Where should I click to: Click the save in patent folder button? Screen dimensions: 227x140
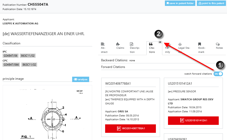pos(180,3)
